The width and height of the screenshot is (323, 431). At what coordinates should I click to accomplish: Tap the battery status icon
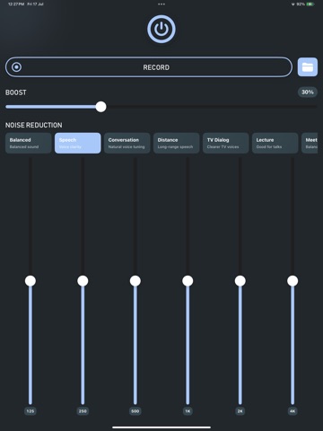(x=310, y=4)
